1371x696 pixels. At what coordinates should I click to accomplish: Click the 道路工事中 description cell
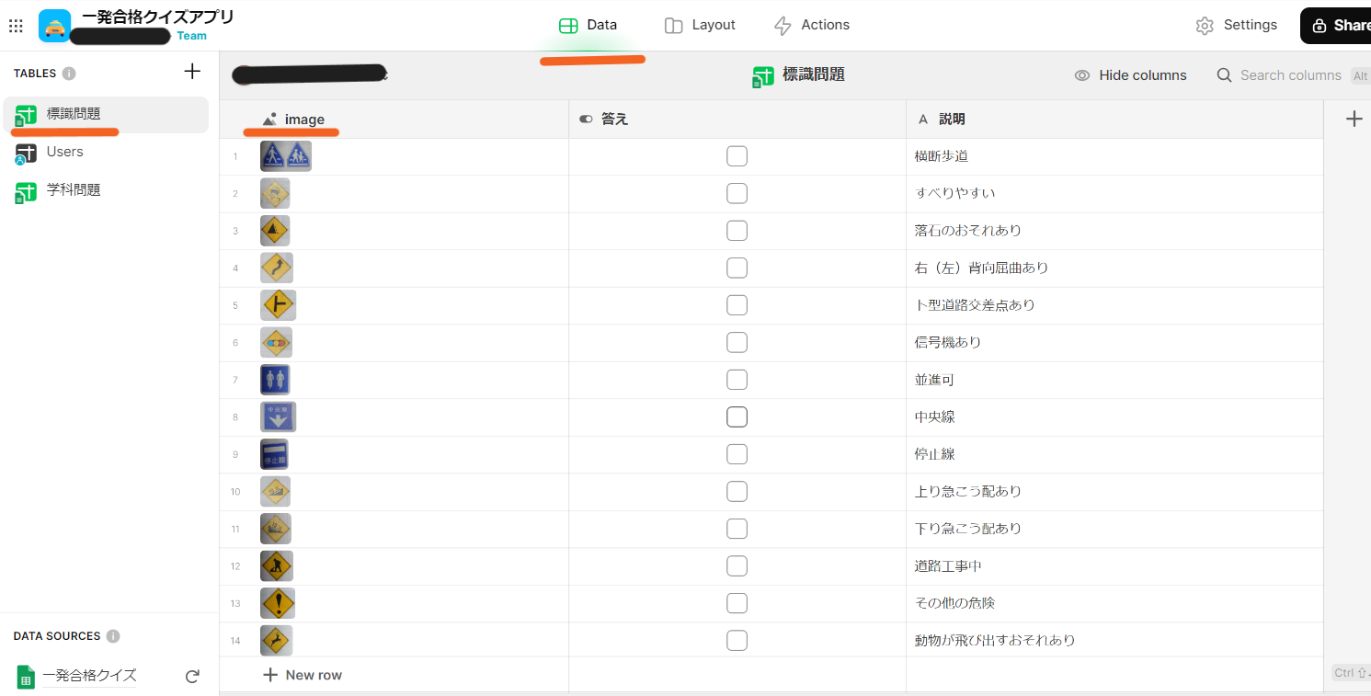pyautogui.click(x=1114, y=565)
